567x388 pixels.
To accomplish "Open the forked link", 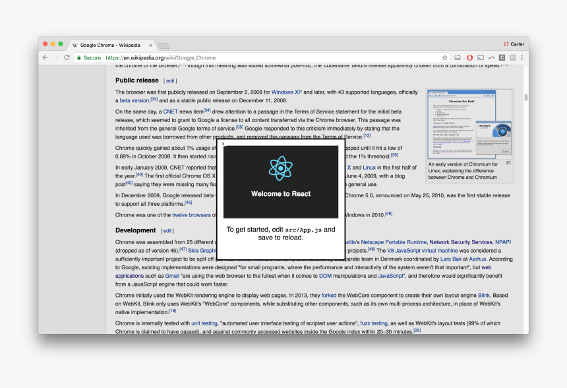I will pyautogui.click(x=329, y=296).
